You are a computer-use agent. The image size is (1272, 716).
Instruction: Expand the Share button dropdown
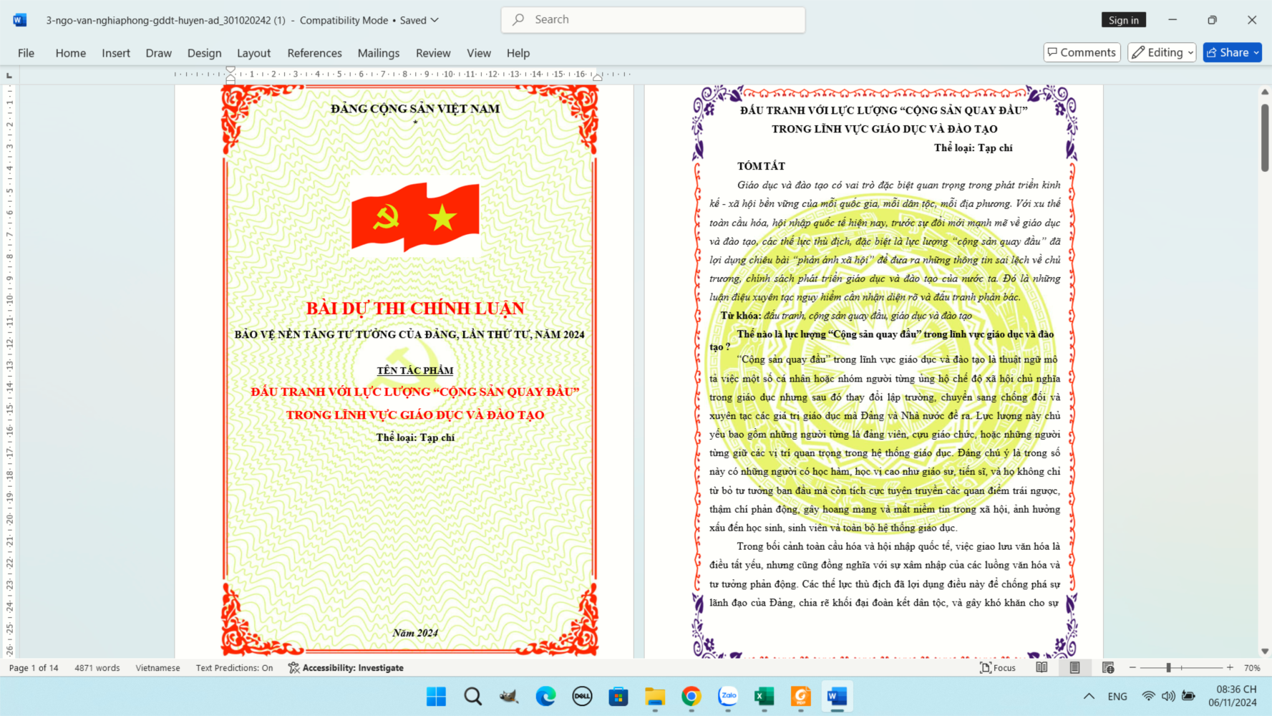[x=1256, y=52]
